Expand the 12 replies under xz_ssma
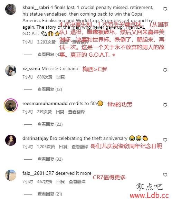This screenshot has height=199, width=172. tap(50, 89)
